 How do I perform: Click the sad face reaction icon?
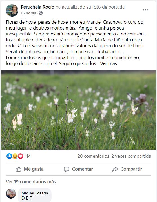point(15,156)
